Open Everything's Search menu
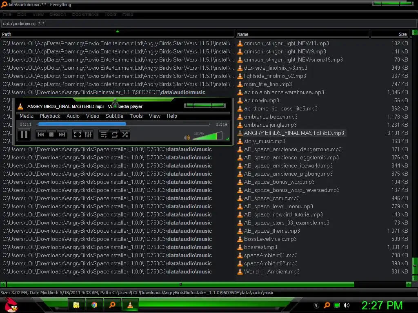Image resolution: width=418 pixels, height=313 pixels. click(x=58, y=14)
